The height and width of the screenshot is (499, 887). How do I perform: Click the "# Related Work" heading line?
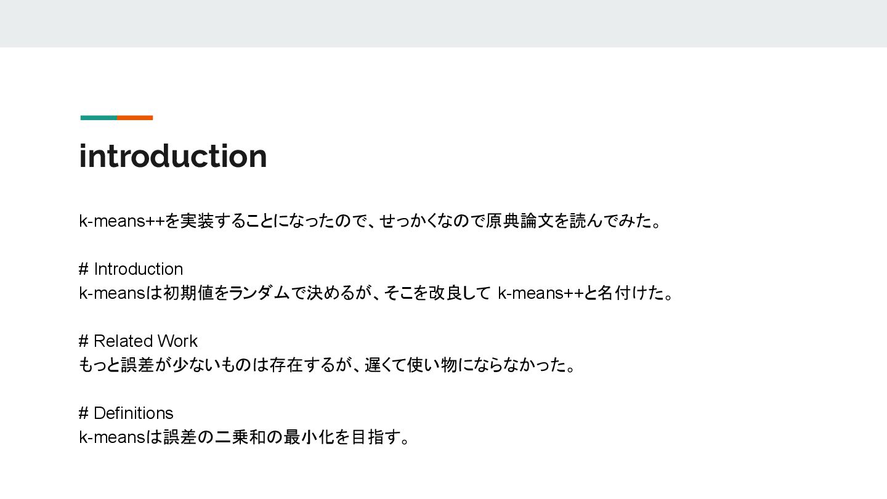coord(139,341)
